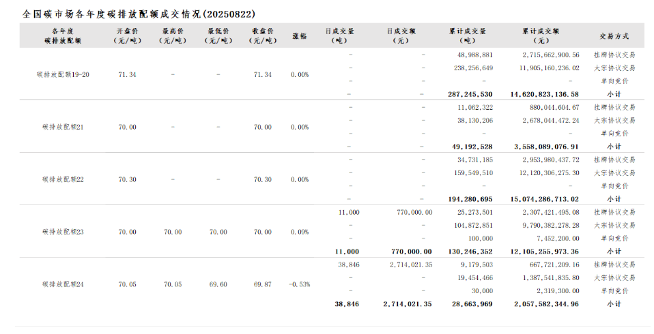This screenshot has width=654, height=334.
Task: Click cumulative amount 14,620,823,136.58
Action: [544, 94]
